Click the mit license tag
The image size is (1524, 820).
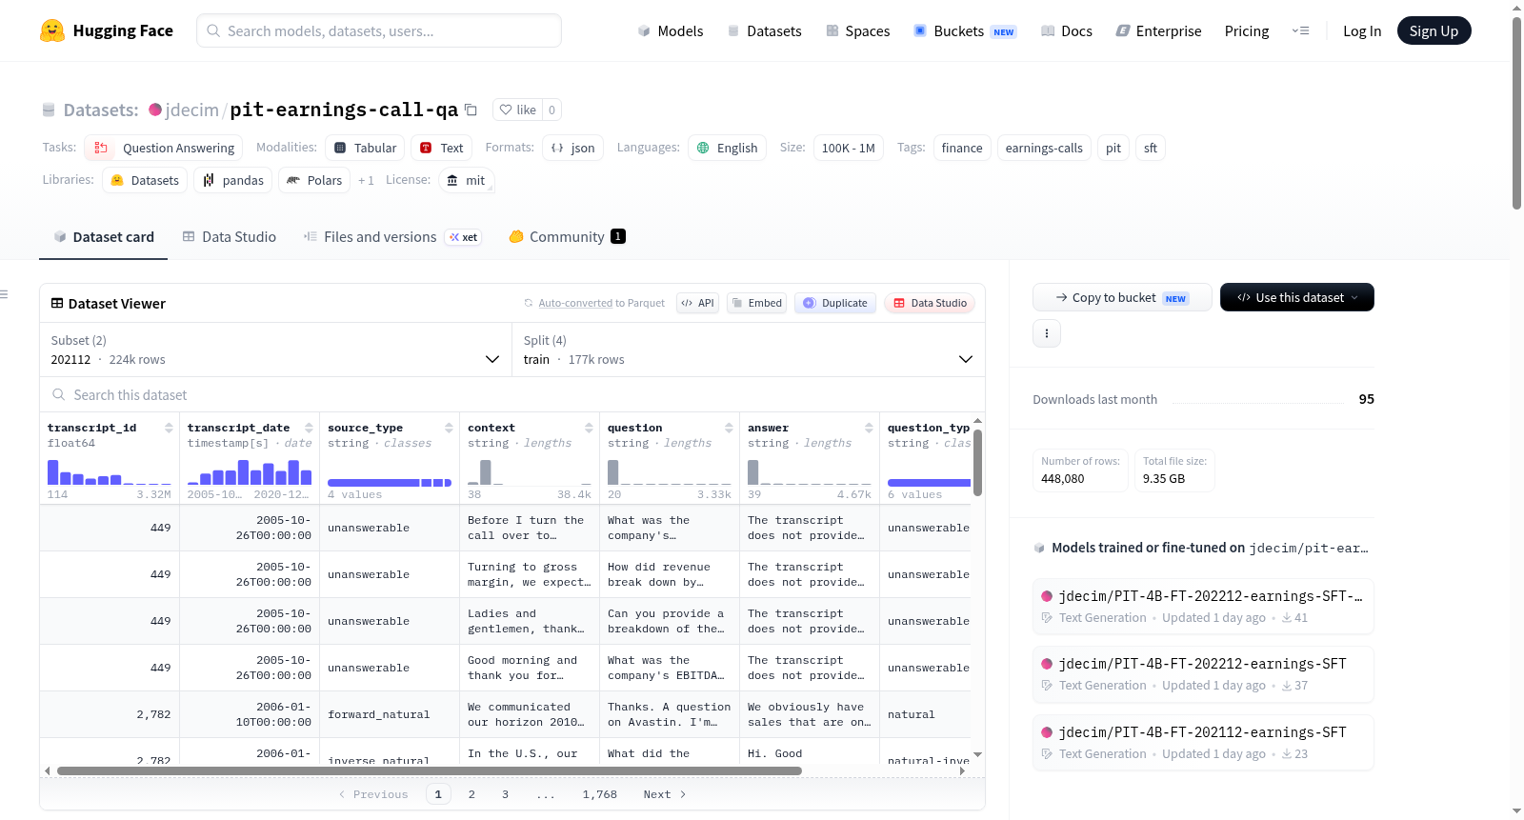466,180
